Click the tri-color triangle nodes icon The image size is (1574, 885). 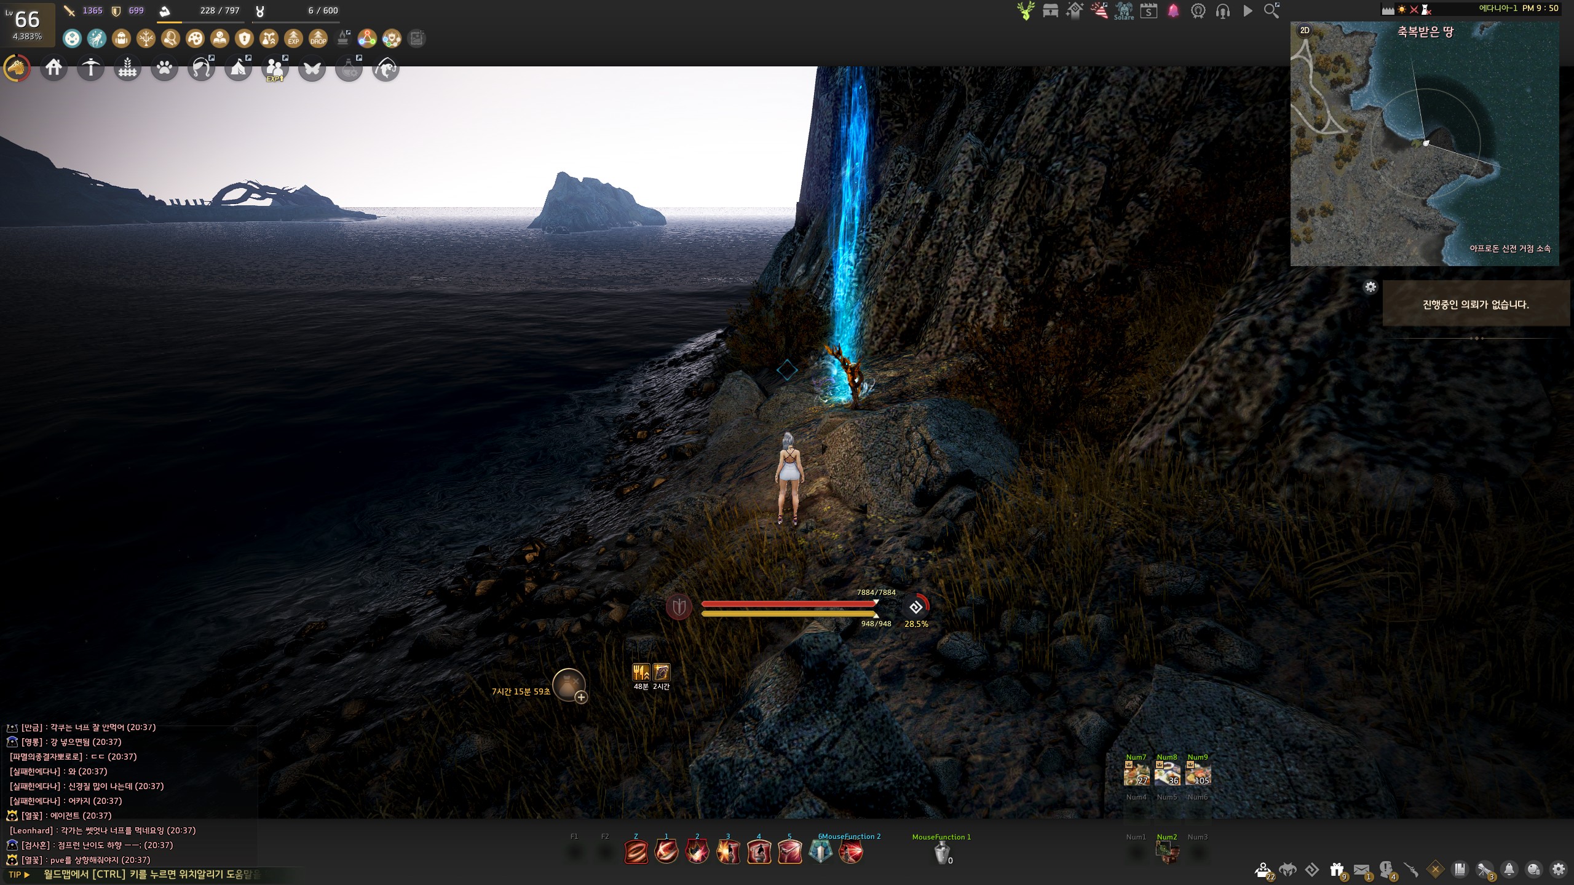click(x=367, y=39)
